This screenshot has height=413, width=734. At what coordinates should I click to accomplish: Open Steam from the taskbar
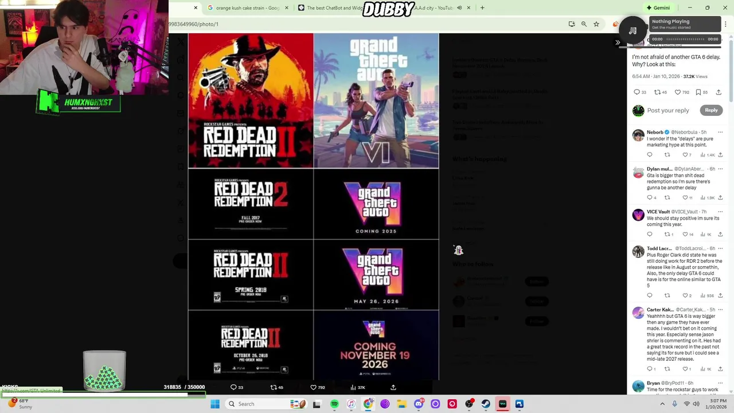[x=486, y=404]
